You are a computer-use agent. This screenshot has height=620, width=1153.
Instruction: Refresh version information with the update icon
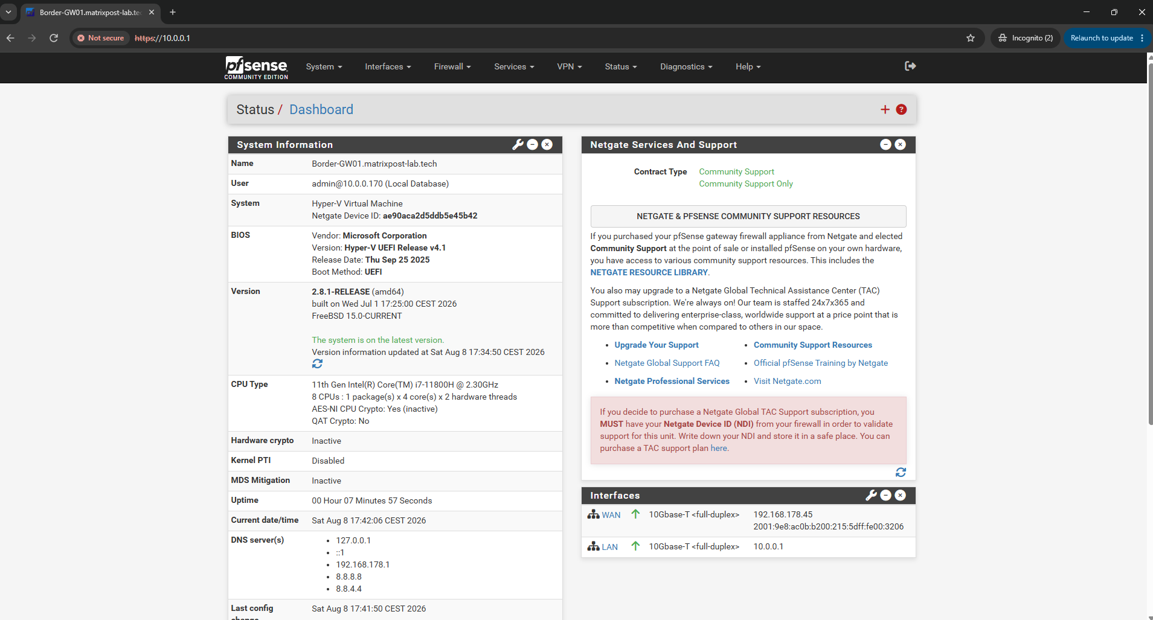(317, 363)
